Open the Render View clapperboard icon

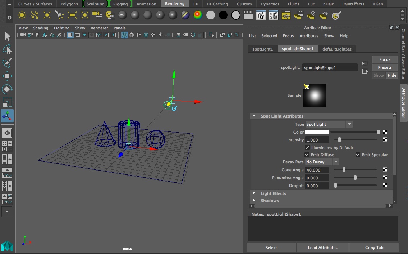pos(248,15)
